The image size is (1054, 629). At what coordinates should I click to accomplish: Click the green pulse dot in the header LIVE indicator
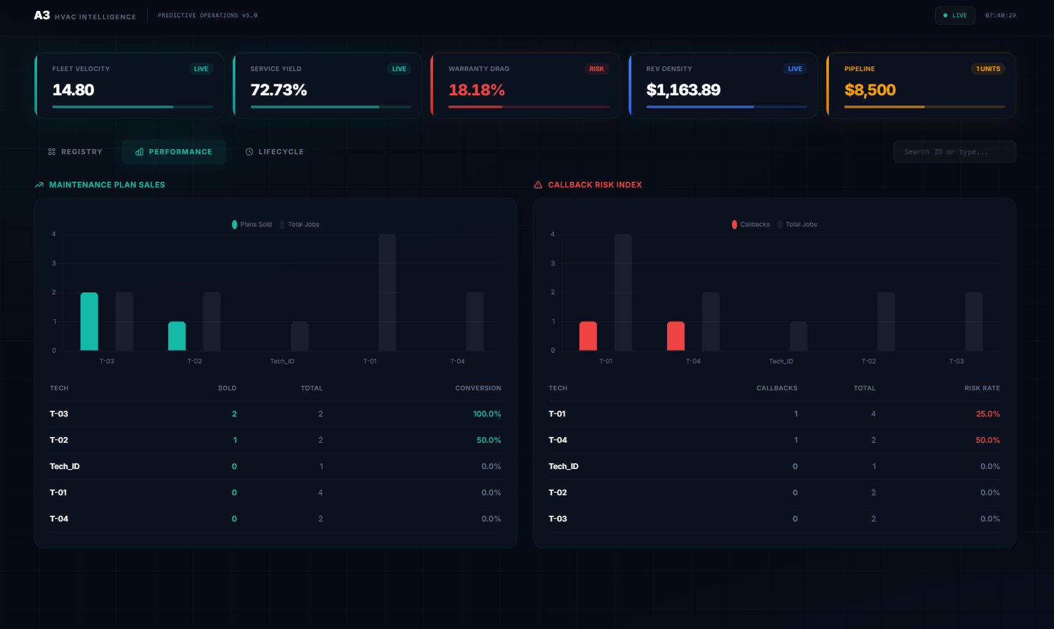pos(946,15)
